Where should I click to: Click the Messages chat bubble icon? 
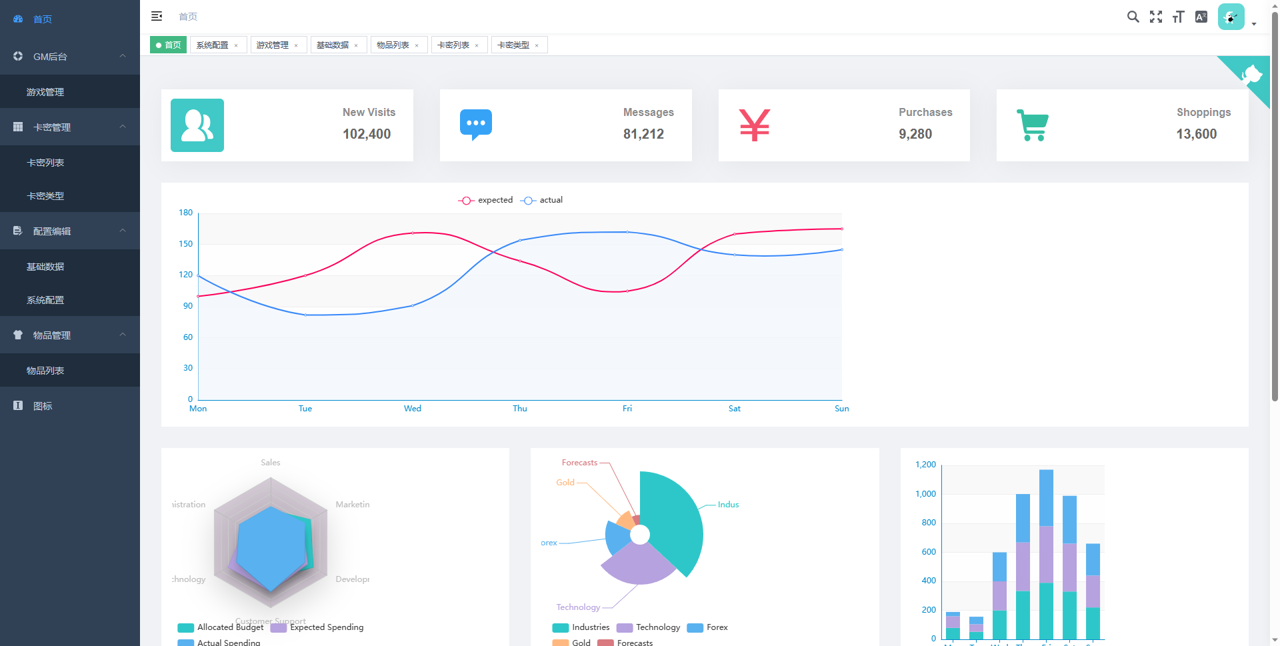[476, 125]
